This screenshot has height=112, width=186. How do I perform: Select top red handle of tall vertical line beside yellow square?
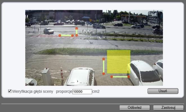tap(104, 59)
